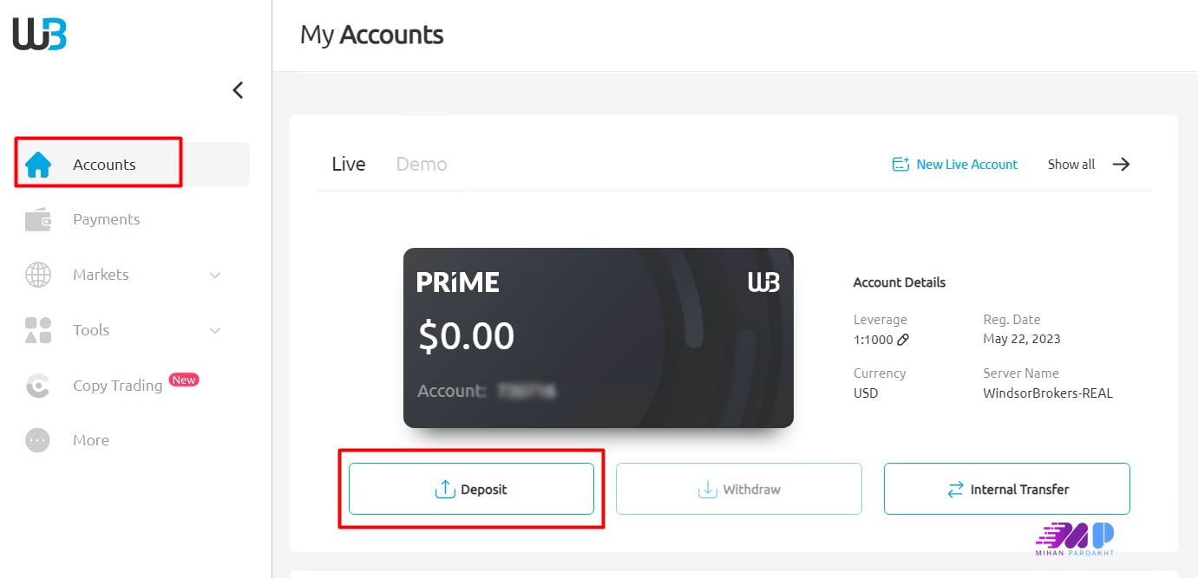Switch to the Live tab
Image resolution: width=1198 pixels, height=578 pixels.
[x=349, y=165]
